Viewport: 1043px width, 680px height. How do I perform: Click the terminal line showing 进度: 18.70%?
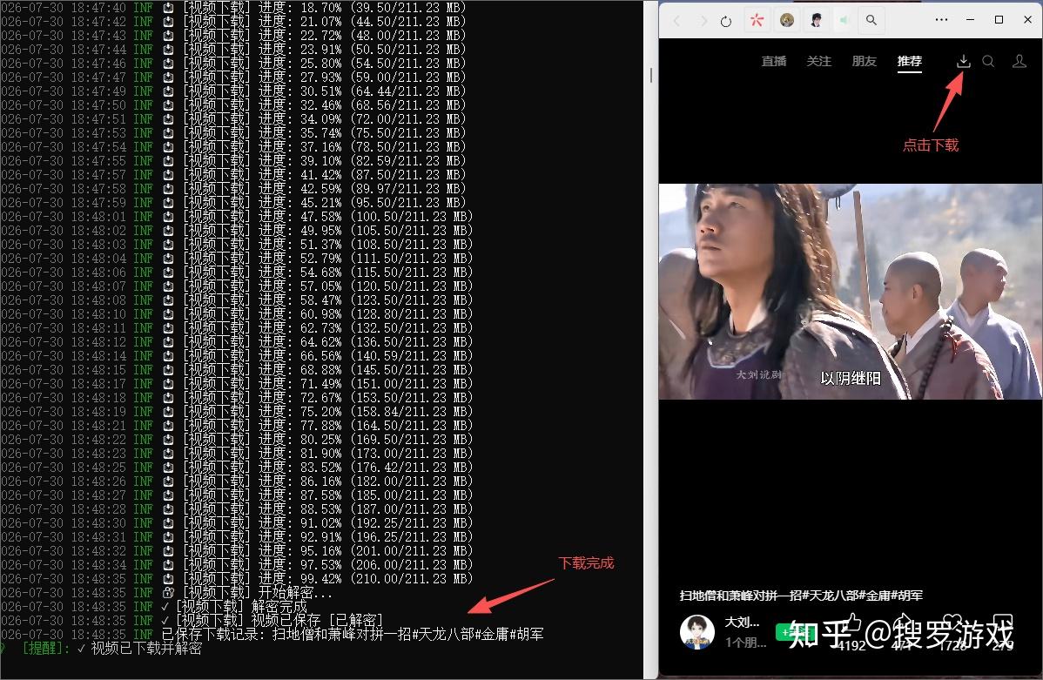tap(232, 7)
